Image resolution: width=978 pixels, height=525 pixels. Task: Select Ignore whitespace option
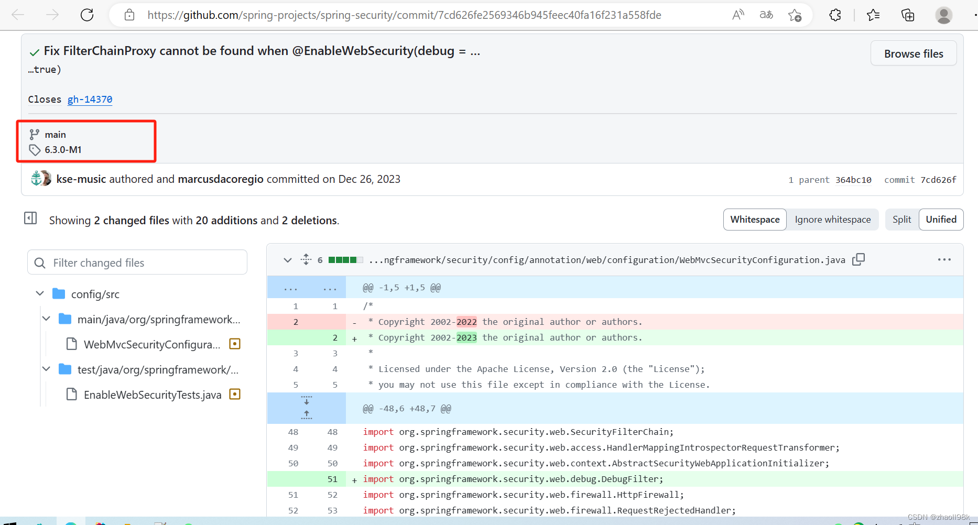pos(832,220)
